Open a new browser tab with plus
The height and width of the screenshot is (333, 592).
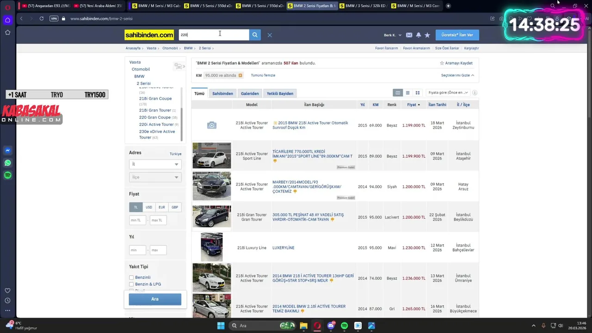click(x=448, y=6)
